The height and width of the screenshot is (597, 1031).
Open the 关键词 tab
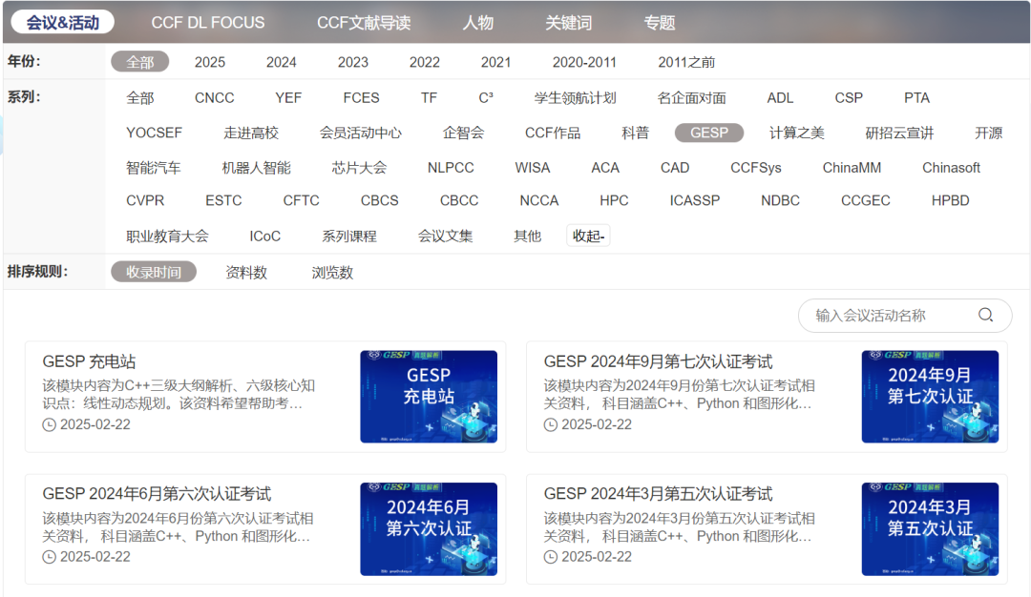point(569,22)
